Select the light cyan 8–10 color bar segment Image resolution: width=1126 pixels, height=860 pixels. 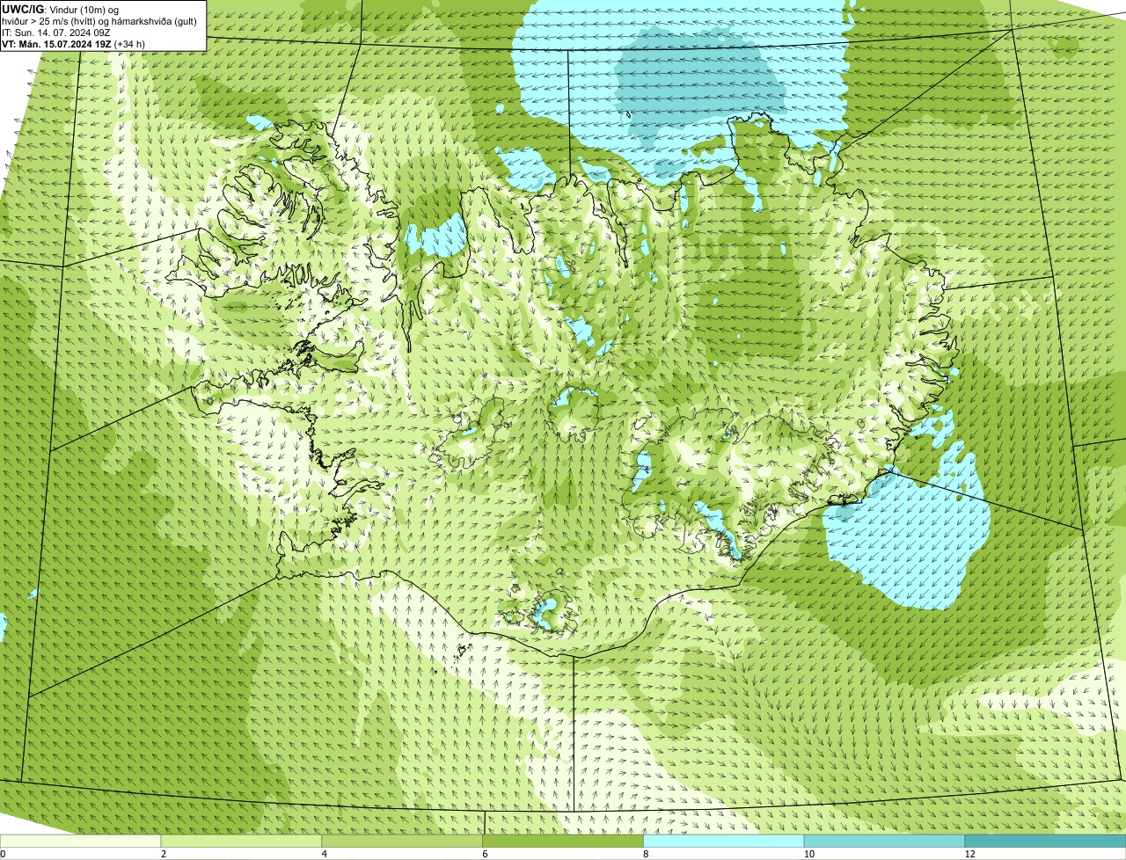coord(724,842)
